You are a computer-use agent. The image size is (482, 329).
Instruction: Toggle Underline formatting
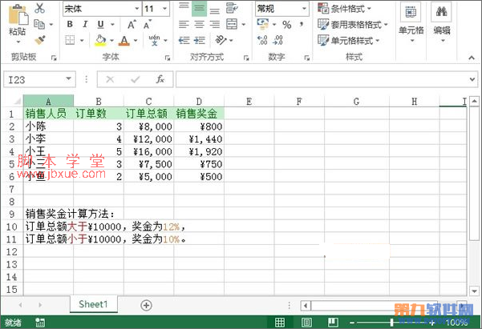100,24
